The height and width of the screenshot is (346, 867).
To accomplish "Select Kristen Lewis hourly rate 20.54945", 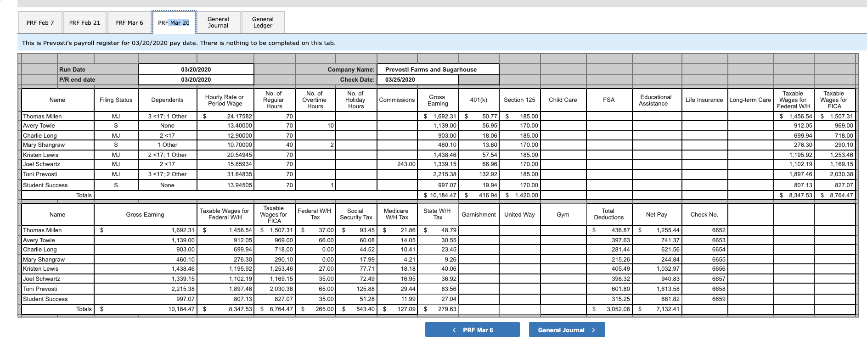I will [225, 155].
